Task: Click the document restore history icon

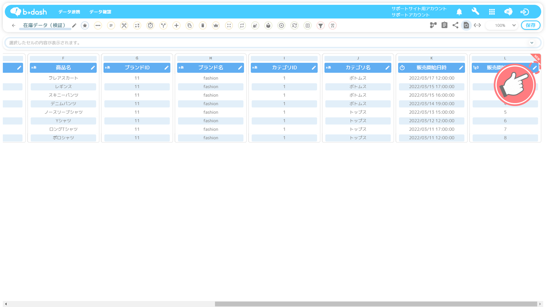Action: tap(466, 25)
